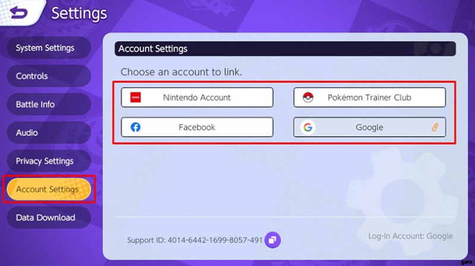The height and width of the screenshot is (266, 475).
Task: Select the Account Settings tab
Action: click(x=49, y=189)
